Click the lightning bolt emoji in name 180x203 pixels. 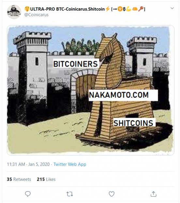coord(108,9)
